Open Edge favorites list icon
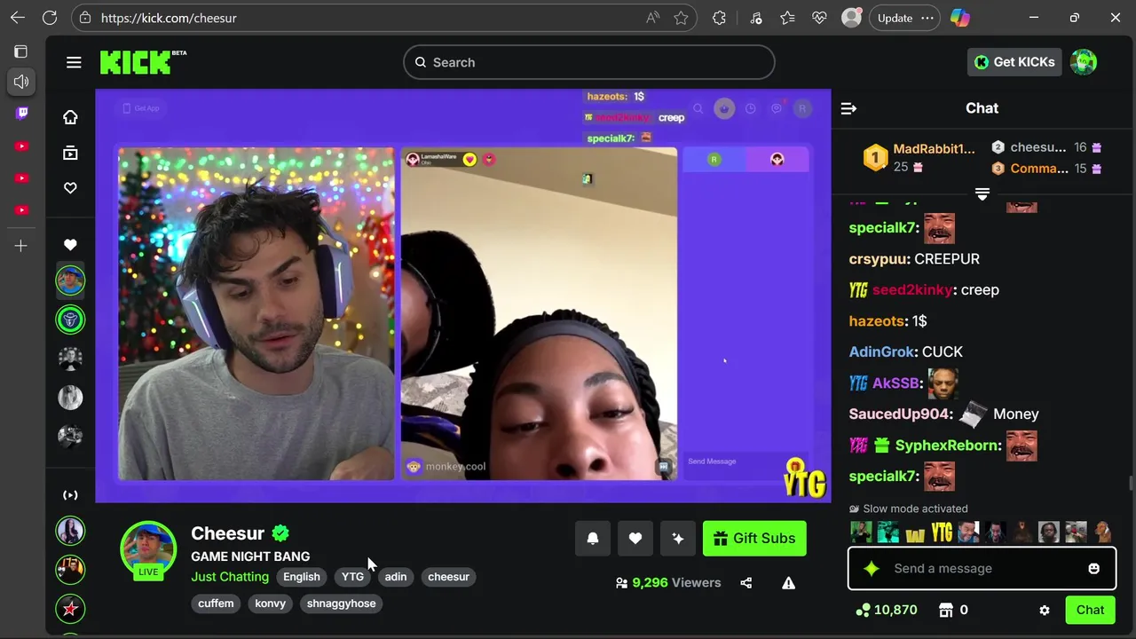1136x639 pixels. tap(787, 18)
